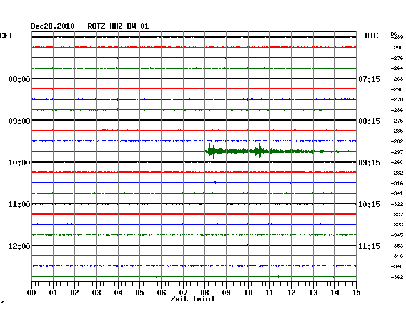This screenshot has height=309, width=406.
Task: Click the minute axis label '06'
Action: (161, 293)
